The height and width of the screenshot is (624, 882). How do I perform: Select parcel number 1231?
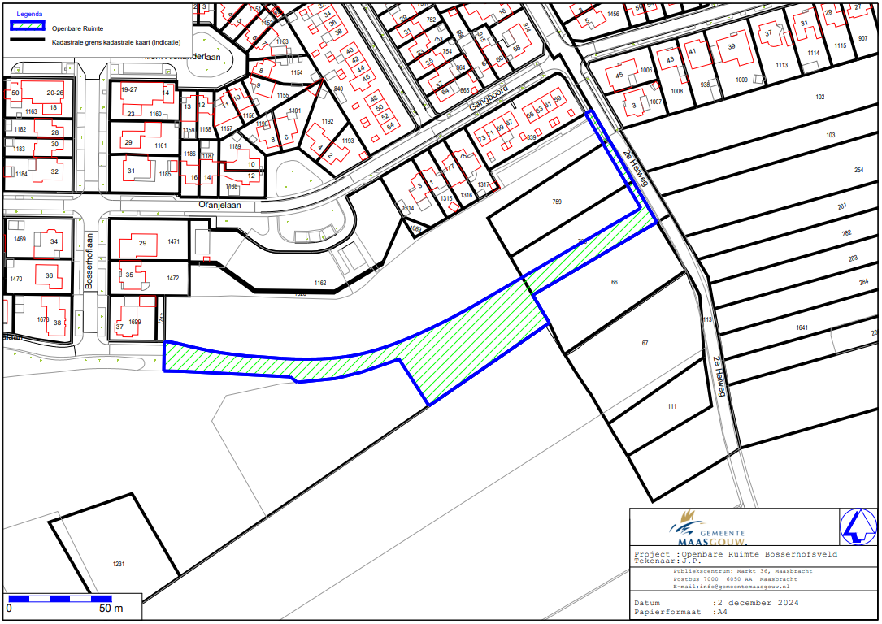(120, 563)
